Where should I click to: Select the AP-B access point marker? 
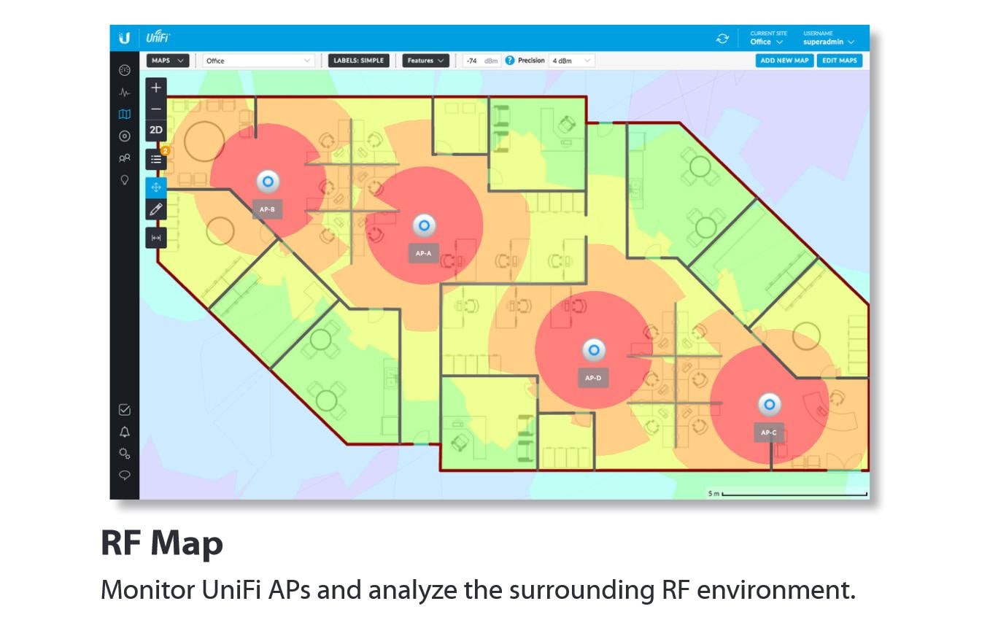coord(268,182)
